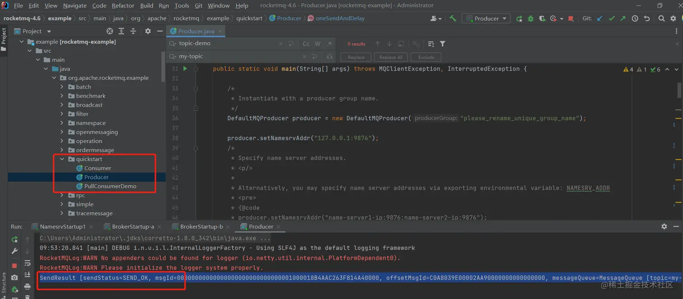Click the Git rollback undo icon
Screen dimensions: 683x299
[646, 19]
